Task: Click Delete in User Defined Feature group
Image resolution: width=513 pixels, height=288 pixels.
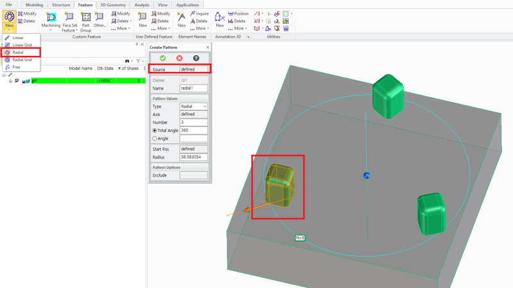Action: 160,21
